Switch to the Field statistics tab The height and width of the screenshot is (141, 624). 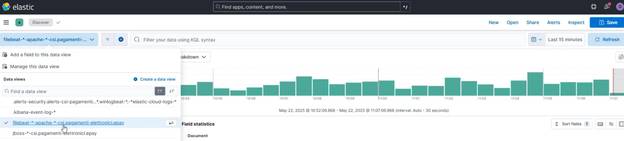click(x=198, y=124)
